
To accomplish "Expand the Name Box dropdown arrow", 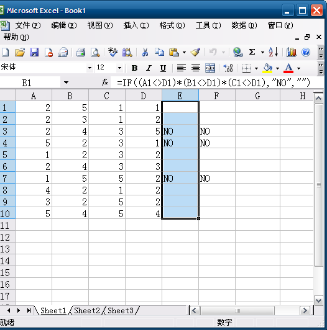I will (x=66, y=82).
